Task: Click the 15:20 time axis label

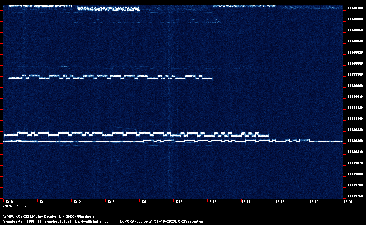Action: tap(348, 202)
